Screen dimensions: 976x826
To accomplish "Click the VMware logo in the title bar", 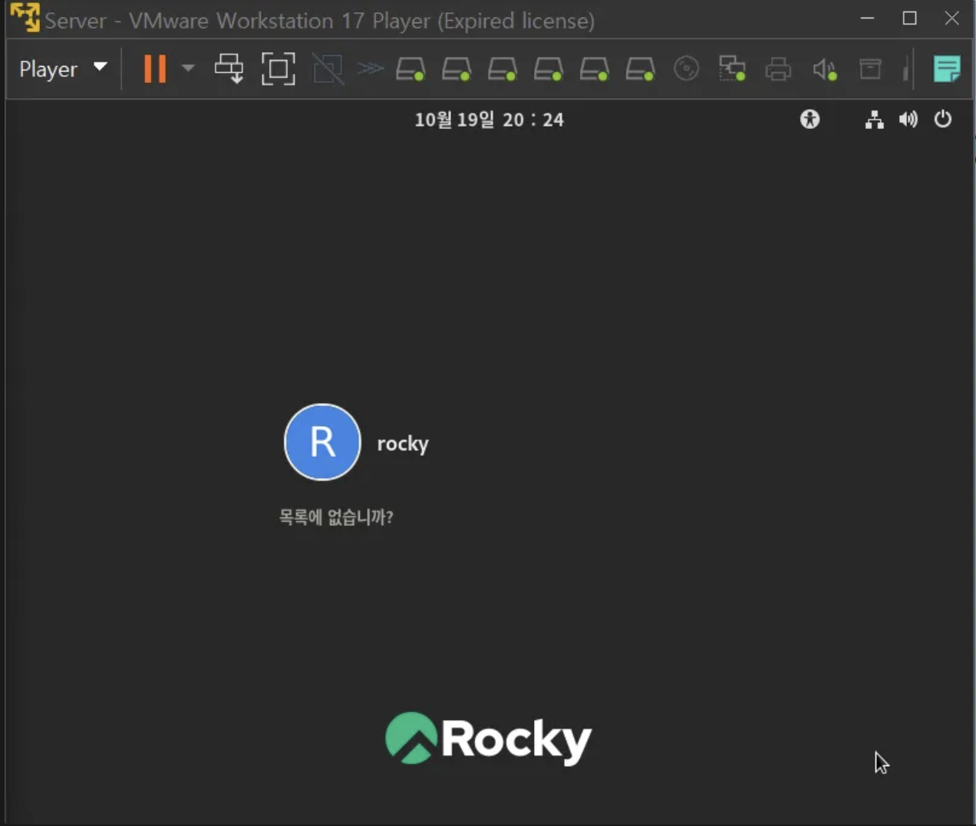I will coord(25,17).
